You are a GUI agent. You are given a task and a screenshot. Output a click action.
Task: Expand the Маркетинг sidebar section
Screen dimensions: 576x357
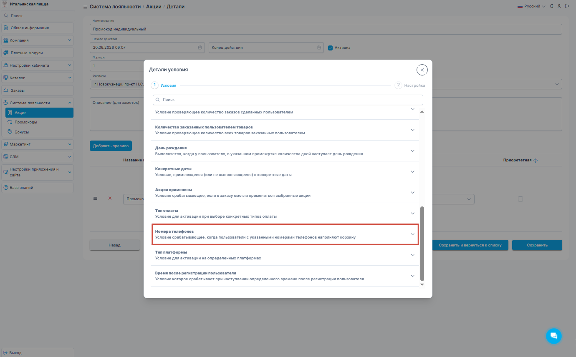pyautogui.click(x=70, y=144)
